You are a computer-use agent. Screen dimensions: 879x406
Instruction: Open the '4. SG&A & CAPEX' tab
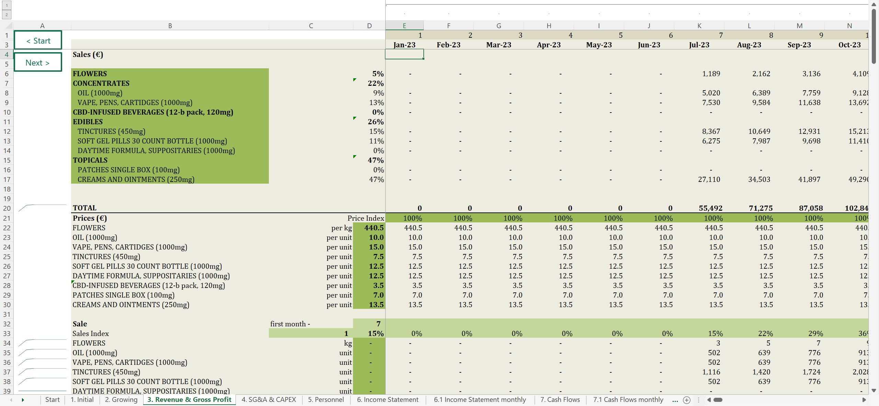[269, 400]
